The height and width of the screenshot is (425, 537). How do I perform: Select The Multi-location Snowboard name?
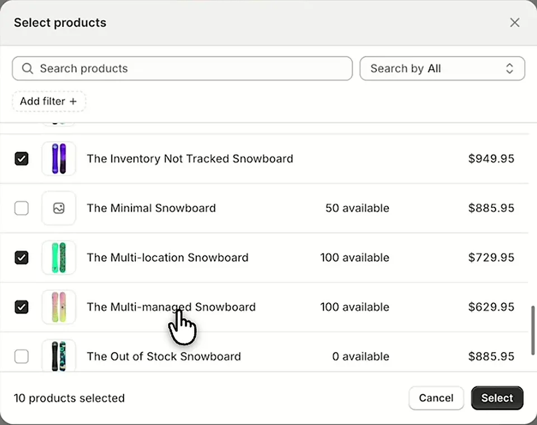click(167, 258)
